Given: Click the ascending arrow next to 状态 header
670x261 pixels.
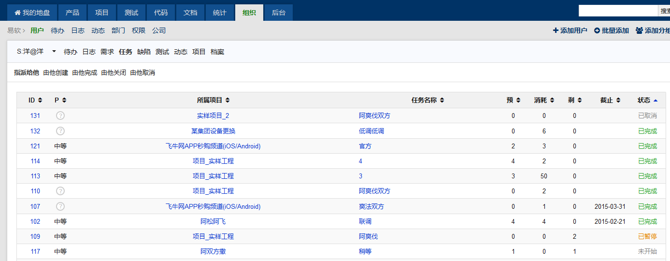Looking at the screenshot, I should point(656,101).
